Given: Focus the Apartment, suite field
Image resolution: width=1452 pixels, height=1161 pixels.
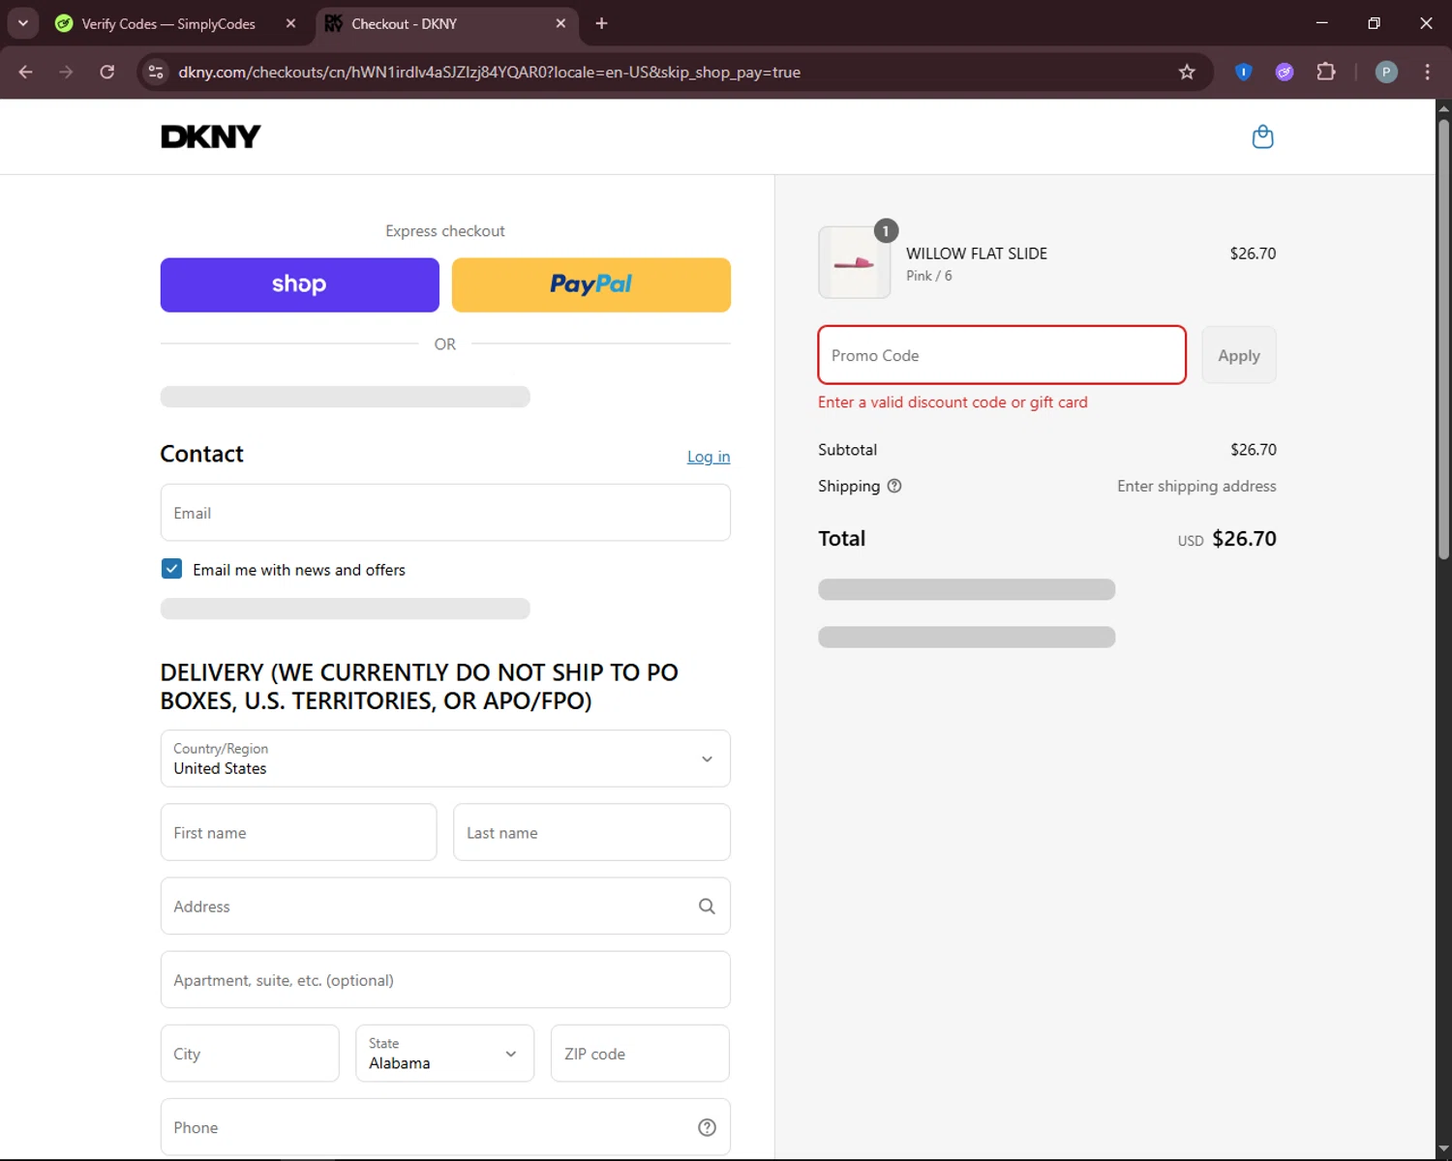Looking at the screenshot, I should coord(445,980).
